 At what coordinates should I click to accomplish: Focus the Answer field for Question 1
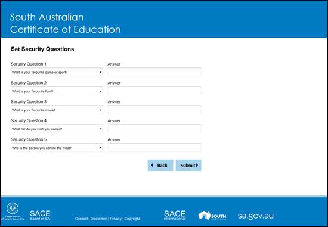click(154, 72)
